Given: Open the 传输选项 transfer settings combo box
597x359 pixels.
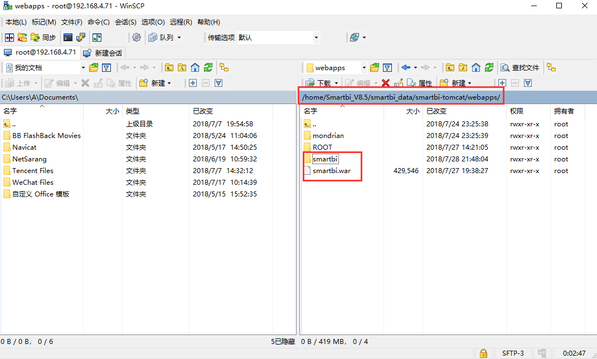Looking at the screenshot, I should click(278, 37).
